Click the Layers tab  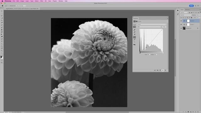(x=182, y=10)
